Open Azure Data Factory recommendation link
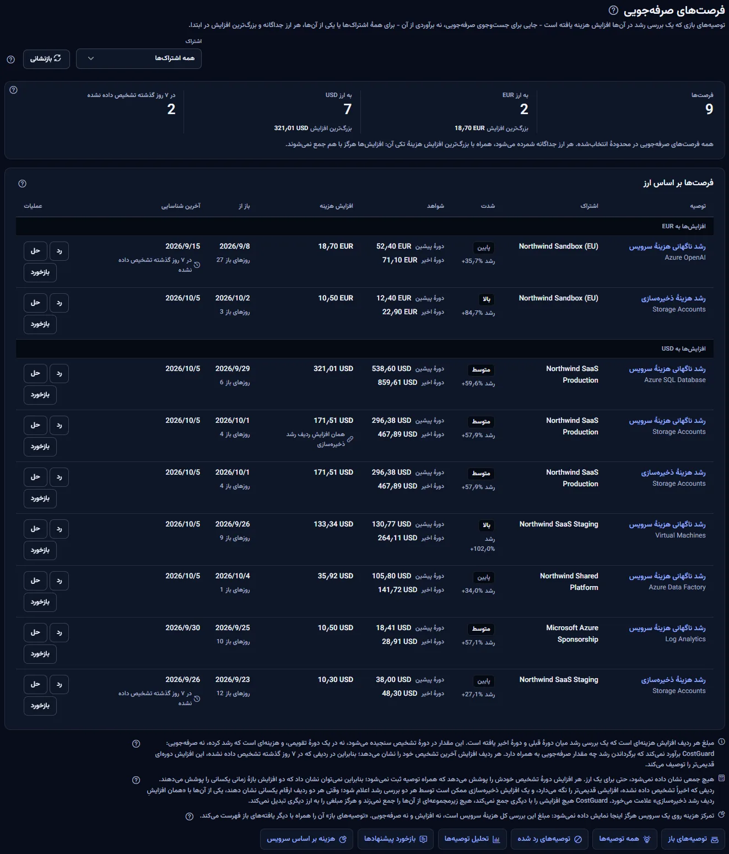Image resolution: width=729 pixels, height=854 pixels. (667, 576)
